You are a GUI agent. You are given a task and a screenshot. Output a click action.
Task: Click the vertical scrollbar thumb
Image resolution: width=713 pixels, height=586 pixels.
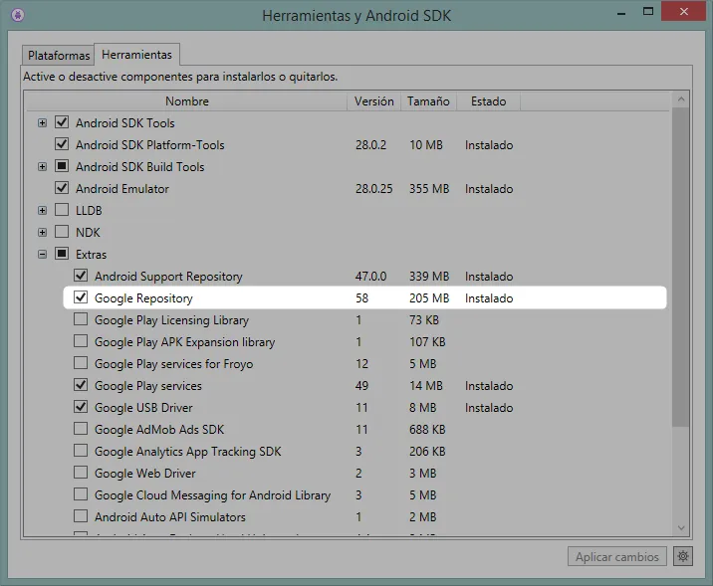pyautogui.click(x=681, y=267)
